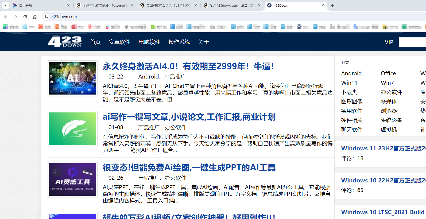Viewport: 426px width, 219px height.
Task: Open the 操作系统 navigation menu
Action: pos(179,42)
